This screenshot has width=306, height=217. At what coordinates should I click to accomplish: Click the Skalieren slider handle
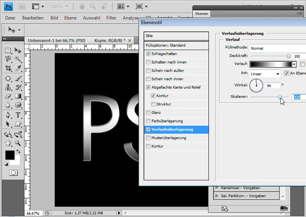click(x=280, y=97)
